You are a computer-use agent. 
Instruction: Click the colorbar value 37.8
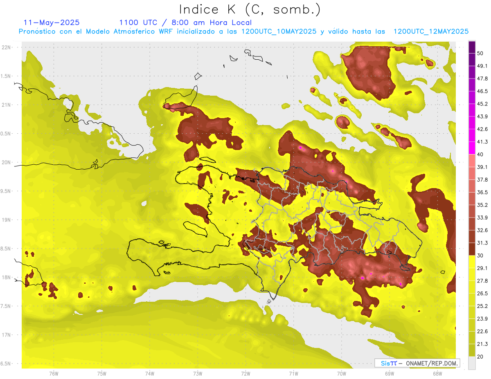click(482, 179)
